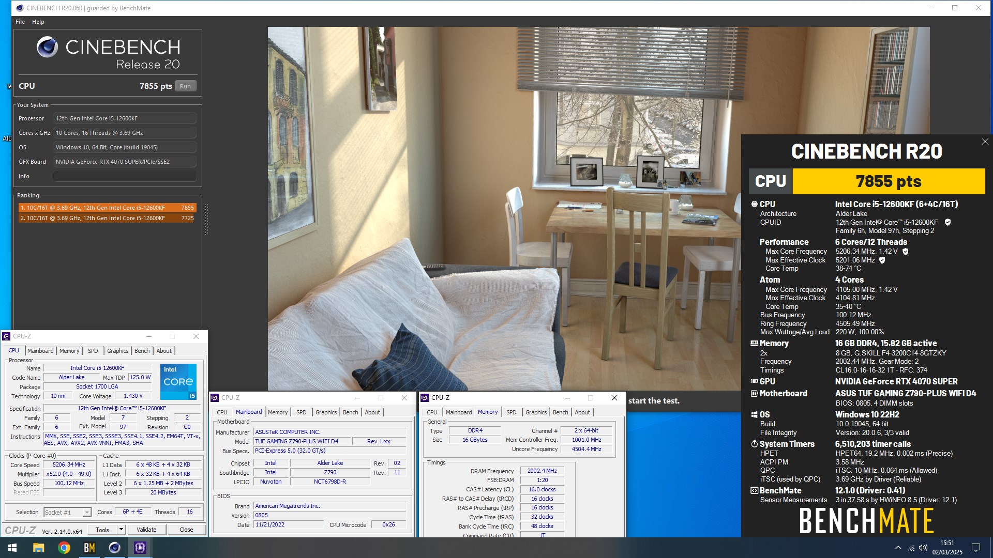Select ranking entry with score 7855
Viewport: 993px width, 558px height.
pyautogui.click(x=107, y=208)
